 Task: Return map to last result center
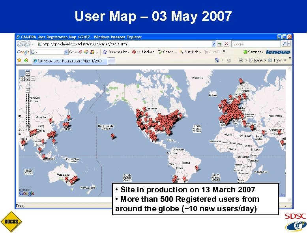[28, 79]
